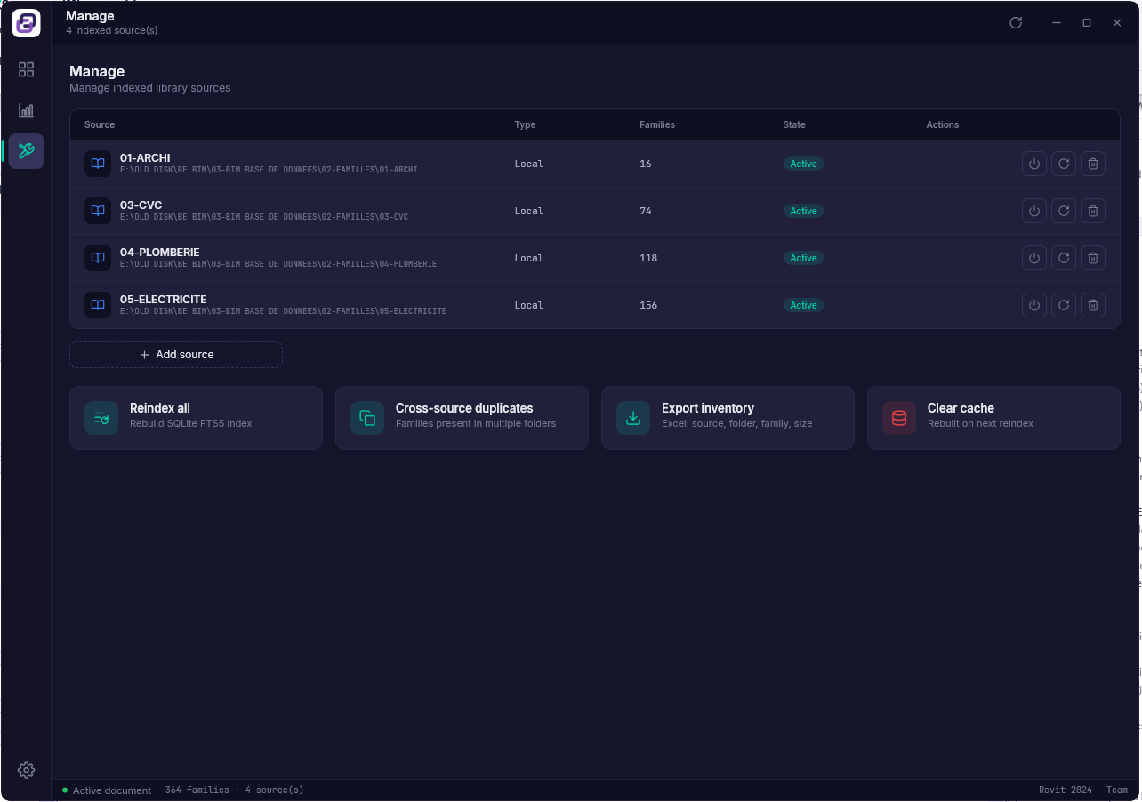Select the Manage tools icon in sidebar
Screen dimensions: 1142x802
[26, 151]
